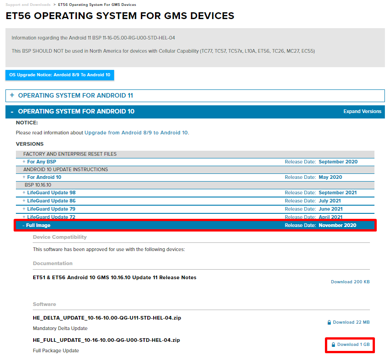Select HE_FULL_UPDATE_10-16-10.00-QG-U00-STD-HEL-04.zip file name
389x360 pixels.
106,340
